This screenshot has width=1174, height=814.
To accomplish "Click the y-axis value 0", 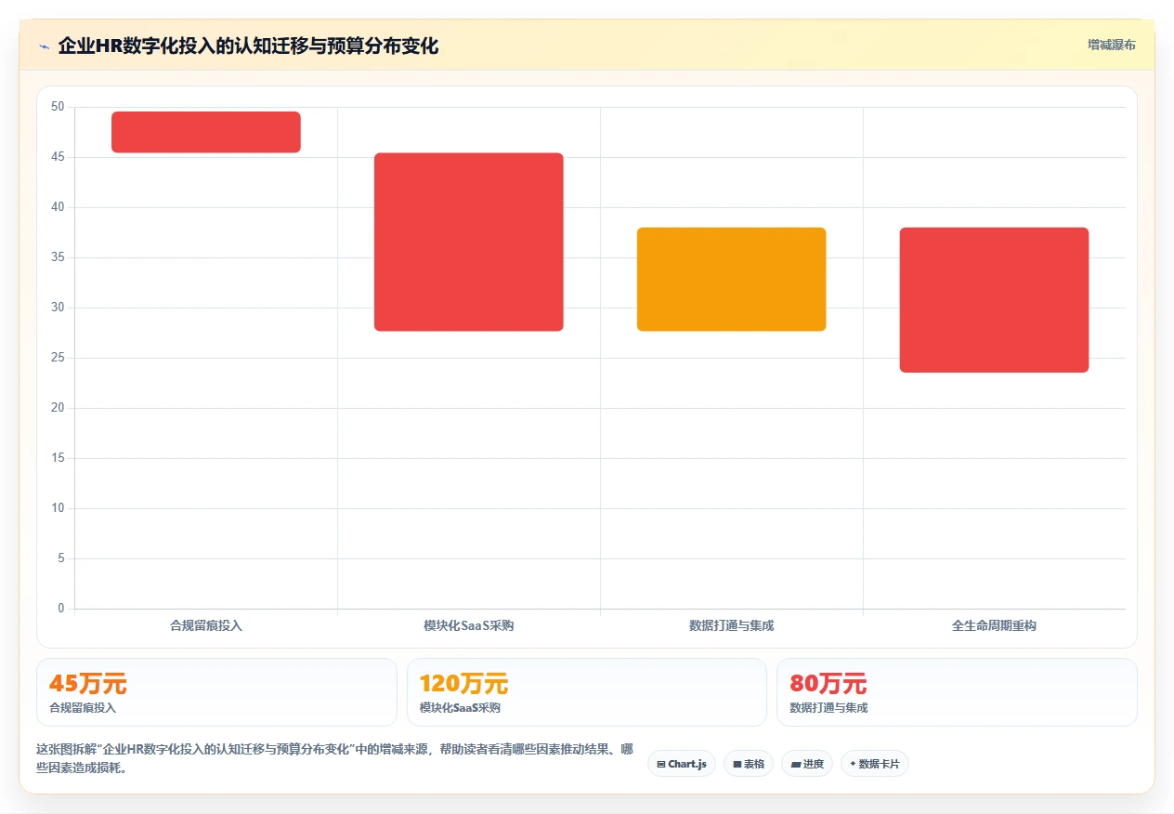I will 61,609.
